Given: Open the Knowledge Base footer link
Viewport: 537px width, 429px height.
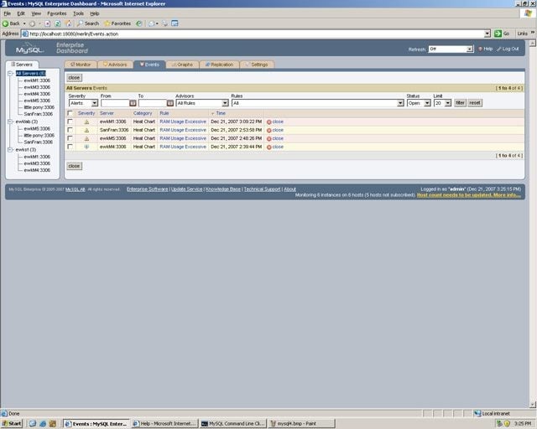Looking at the screenshot, I should (x=223, y=189).
